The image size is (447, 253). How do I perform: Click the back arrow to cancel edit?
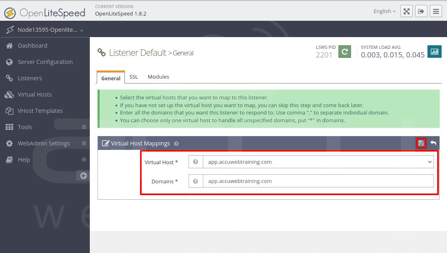[433, 143]
